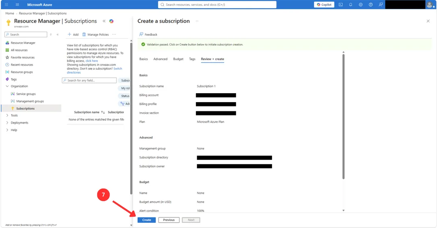
Task: Open more options ellipsis after Manage Policies
Action: point(114,34)
